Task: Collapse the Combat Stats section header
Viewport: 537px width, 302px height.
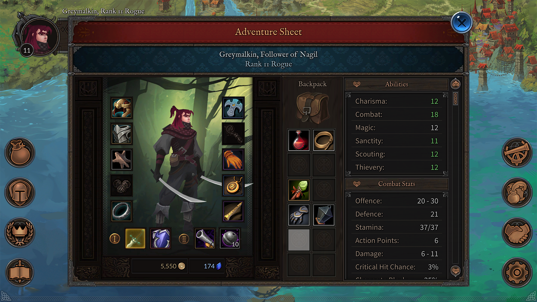Action: point(397,184)
